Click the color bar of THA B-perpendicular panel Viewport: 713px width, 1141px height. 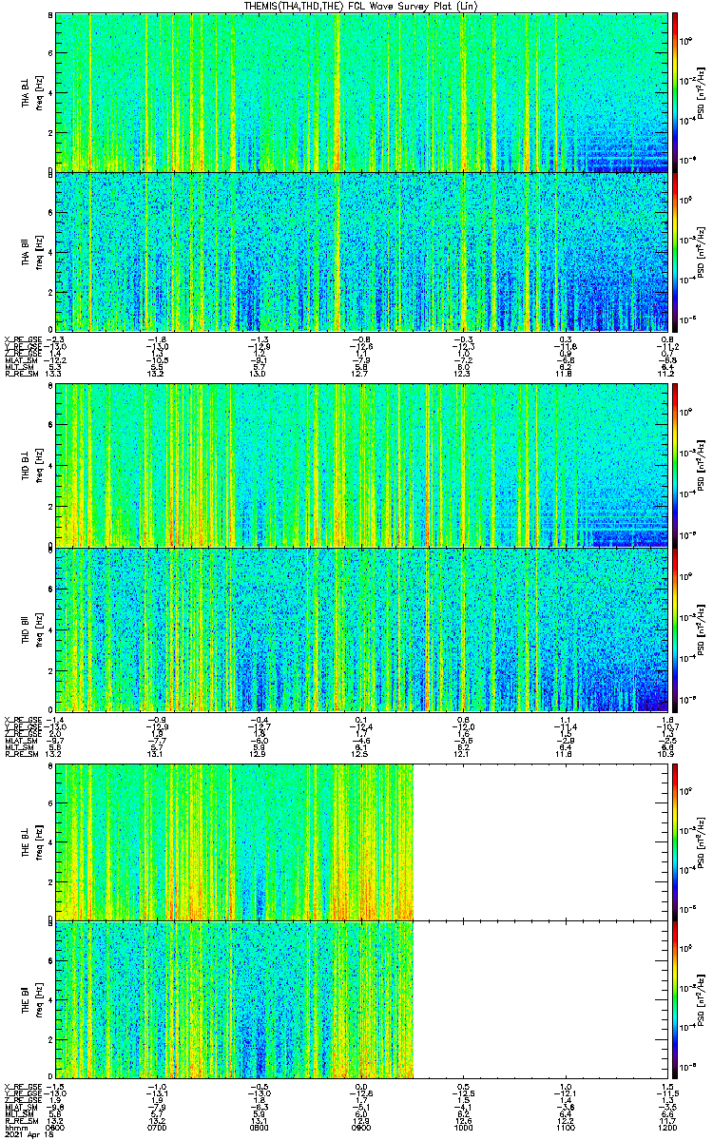[675, 92]
